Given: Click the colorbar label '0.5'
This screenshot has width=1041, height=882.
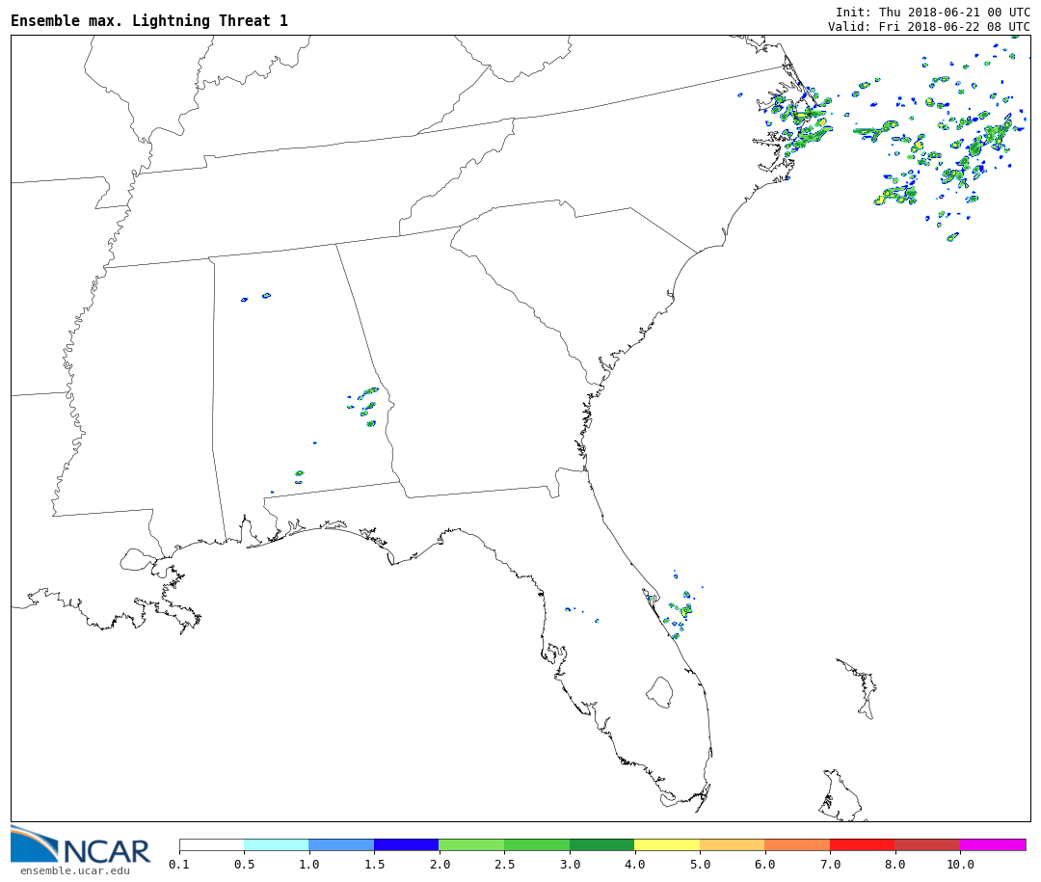Looking at the screenshot, I should tap(244, 864).
